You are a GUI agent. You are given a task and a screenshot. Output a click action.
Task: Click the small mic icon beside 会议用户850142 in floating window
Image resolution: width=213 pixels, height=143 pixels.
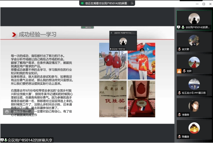(111, 49)
